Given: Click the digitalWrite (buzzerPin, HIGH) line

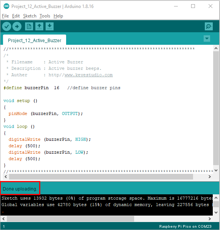Looking at the screenshot, I should [x=50, y=139].
